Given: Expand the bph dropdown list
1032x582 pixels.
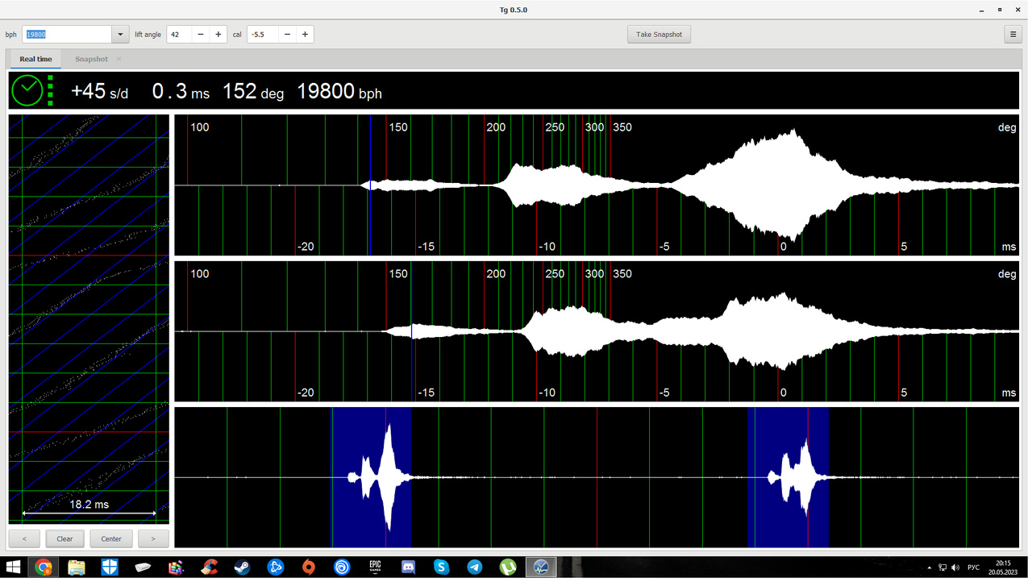Looking at the screenshot, I should 120,35.
